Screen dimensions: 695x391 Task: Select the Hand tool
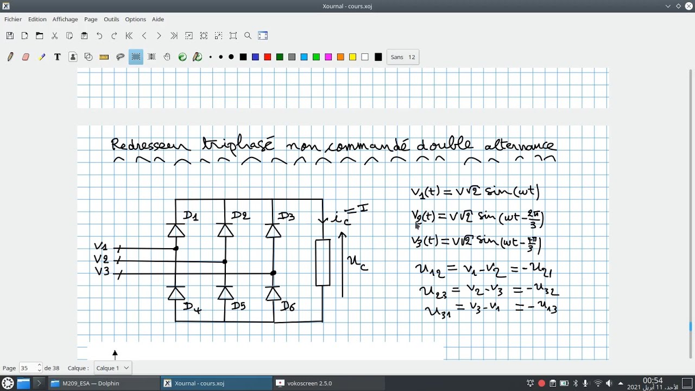pyautogui.click(x=167, y=57)
